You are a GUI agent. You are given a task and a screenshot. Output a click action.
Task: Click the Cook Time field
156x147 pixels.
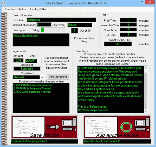click(x=128, y=30)
